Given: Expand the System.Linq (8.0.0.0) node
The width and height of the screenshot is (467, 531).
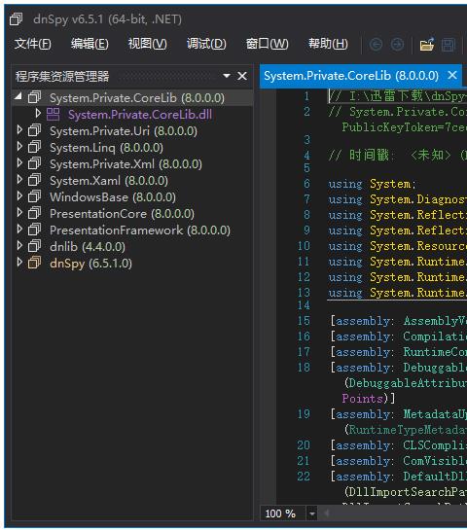Looking at the screenshot, I should pyautogui.click(x=19, y=146).
